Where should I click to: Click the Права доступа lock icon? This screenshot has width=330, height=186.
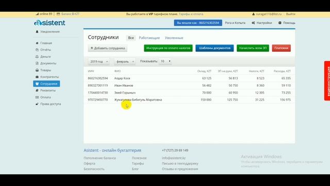(37, 104)
